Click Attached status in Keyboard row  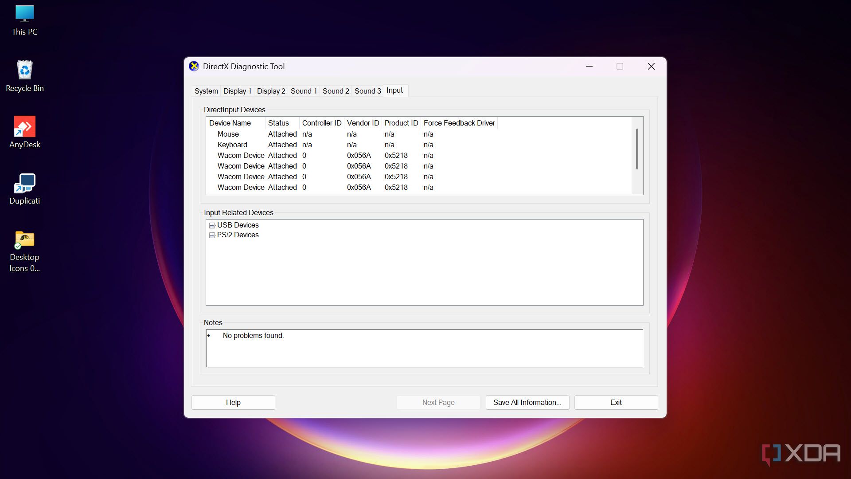(282, 145)
